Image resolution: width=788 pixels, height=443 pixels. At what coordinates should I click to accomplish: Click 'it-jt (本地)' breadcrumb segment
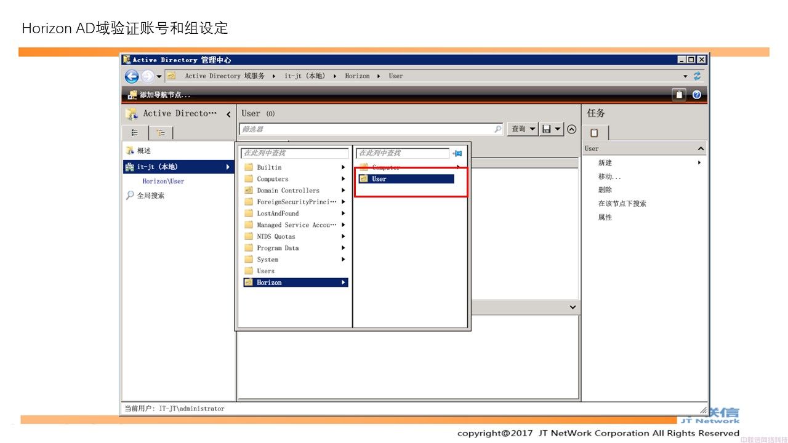305,76
